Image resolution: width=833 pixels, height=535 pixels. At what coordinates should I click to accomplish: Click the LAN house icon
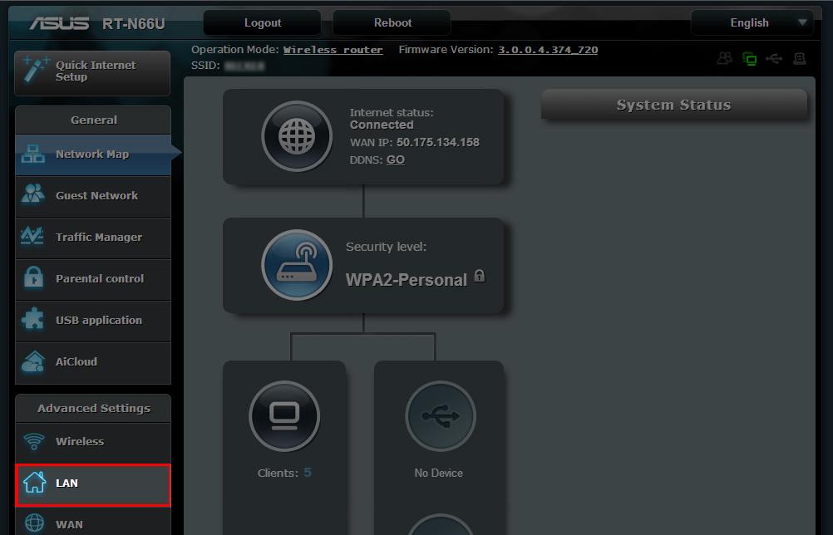click(x=35, y=483)
